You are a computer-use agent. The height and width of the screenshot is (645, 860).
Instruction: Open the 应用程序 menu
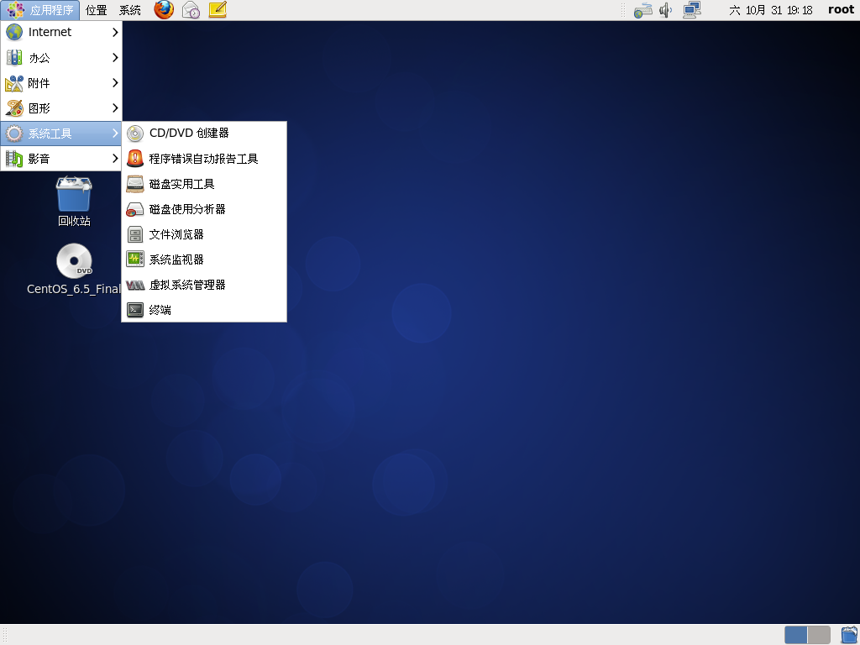(x=40, y=10)
